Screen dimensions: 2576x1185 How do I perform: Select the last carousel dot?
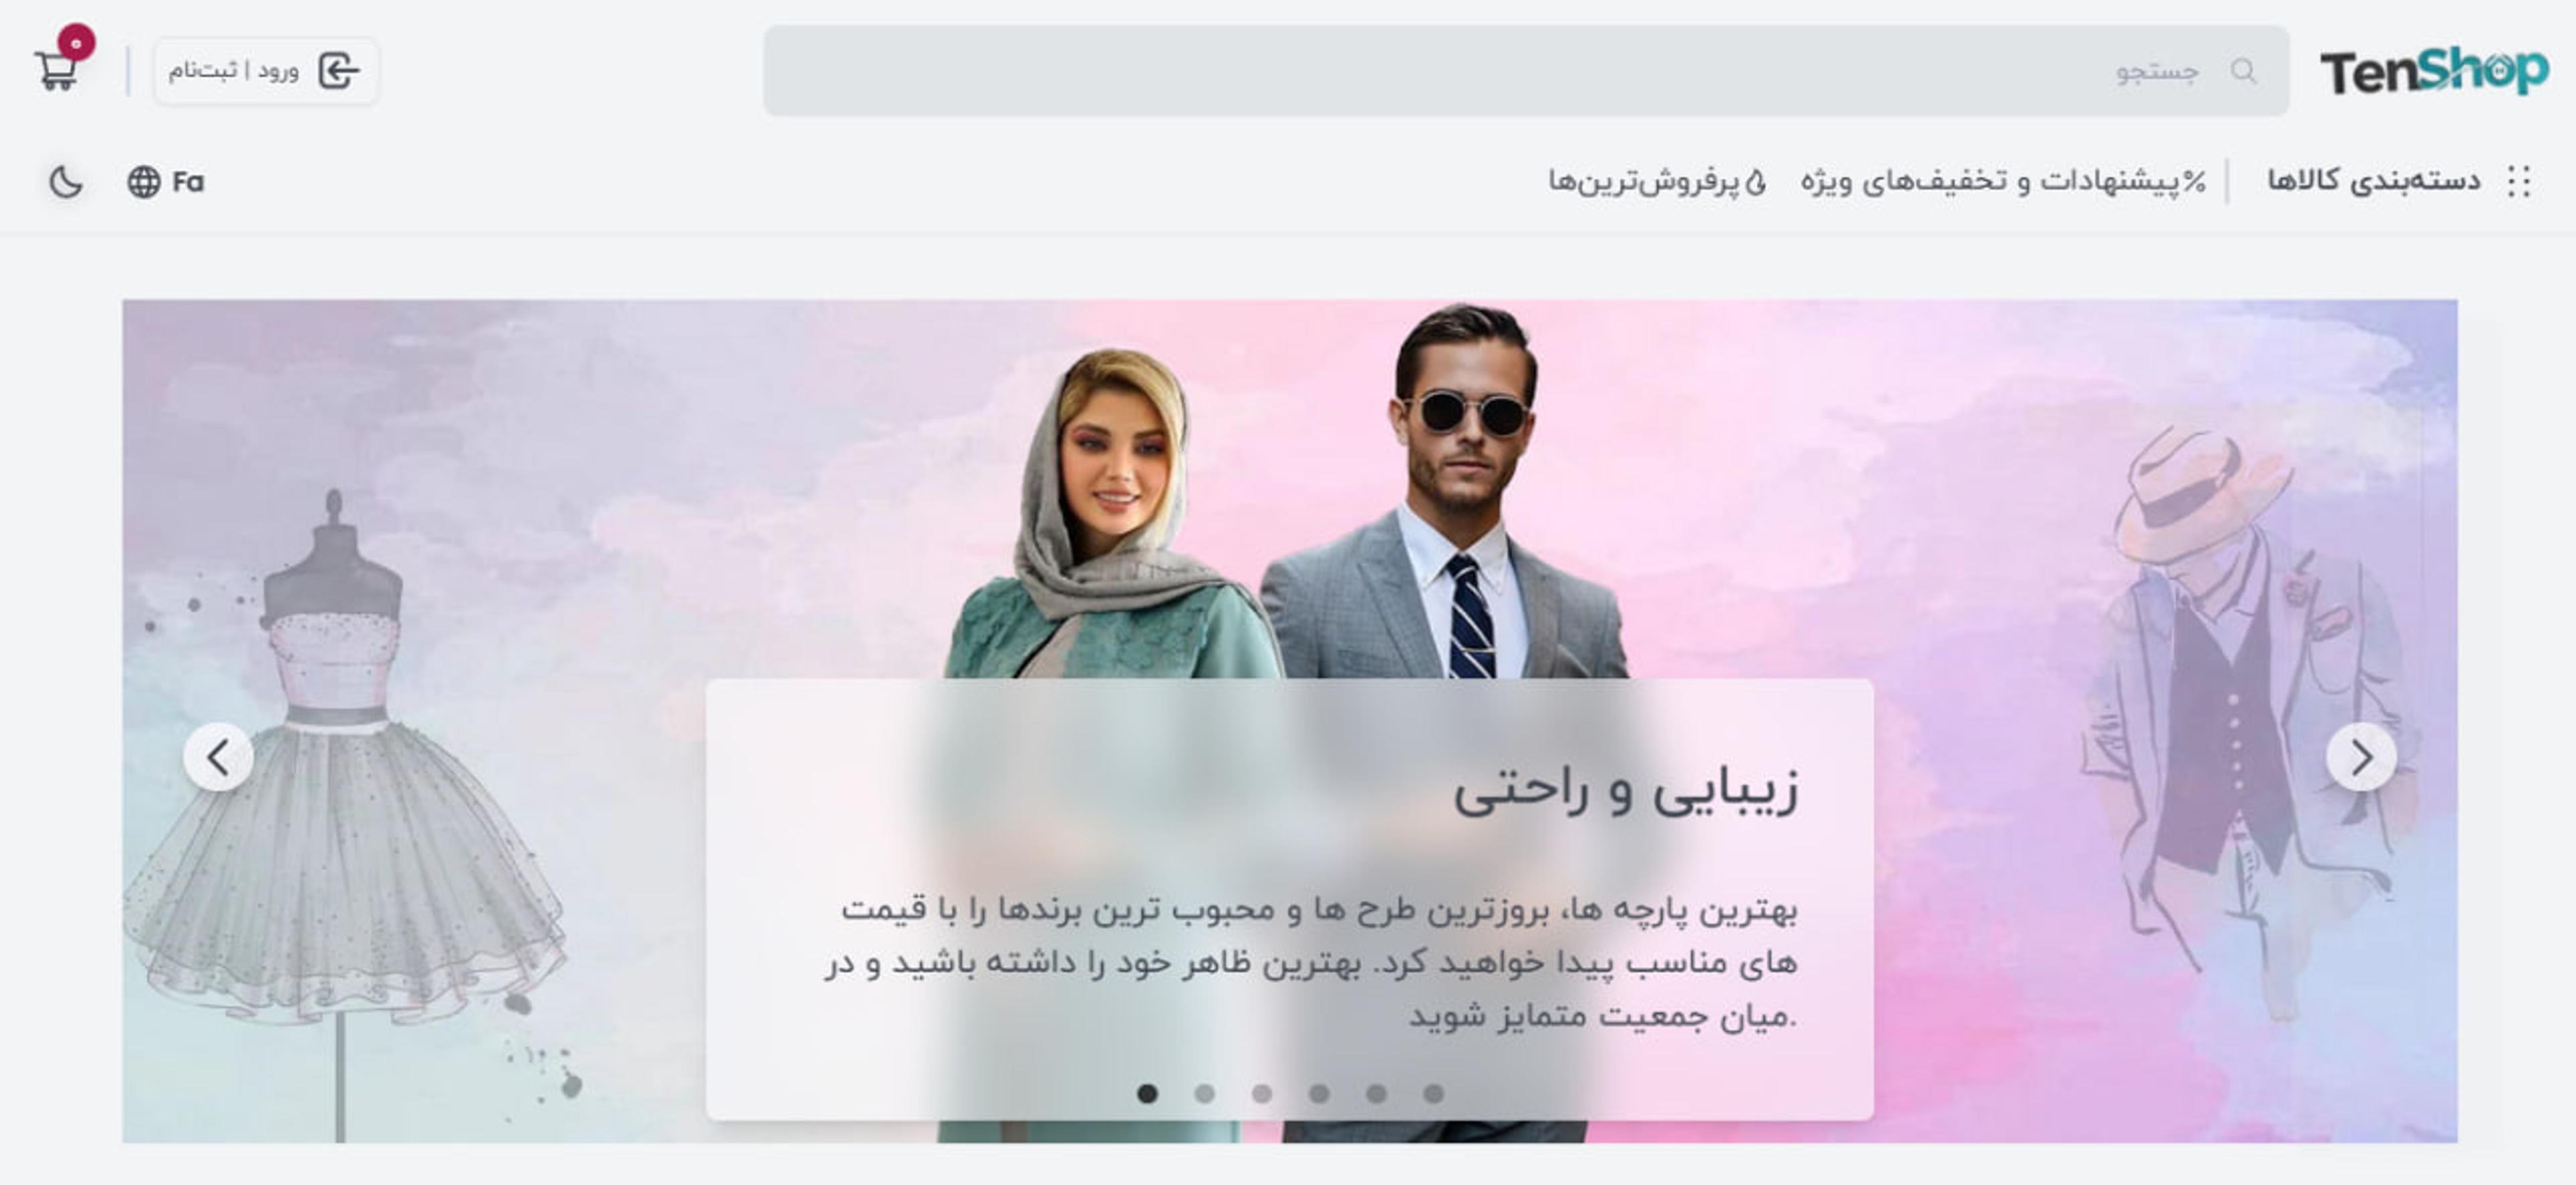(1434, 1093)
